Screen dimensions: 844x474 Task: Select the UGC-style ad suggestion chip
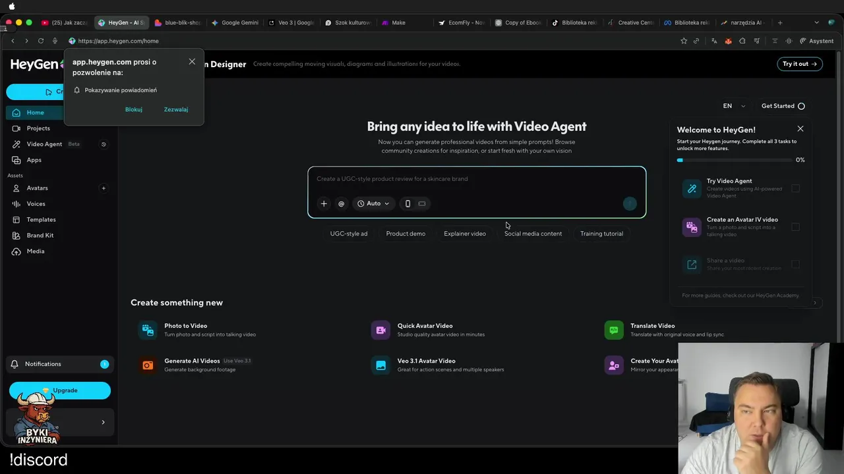[349, 234]
